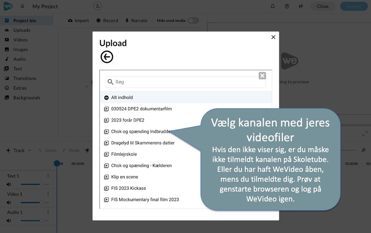Click the Alt indhold infinity icon

point(106,97)
